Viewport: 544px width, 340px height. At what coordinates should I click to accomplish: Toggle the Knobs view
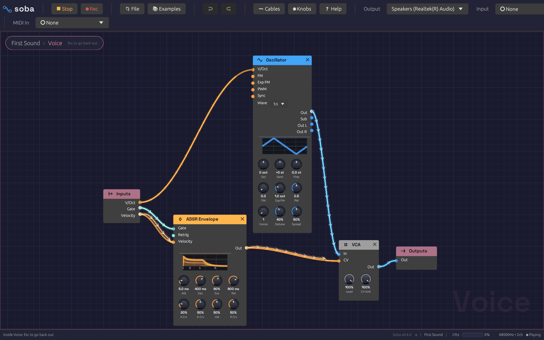coord(302,9)
